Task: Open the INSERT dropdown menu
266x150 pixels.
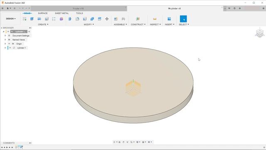Action: pos(170,25)
